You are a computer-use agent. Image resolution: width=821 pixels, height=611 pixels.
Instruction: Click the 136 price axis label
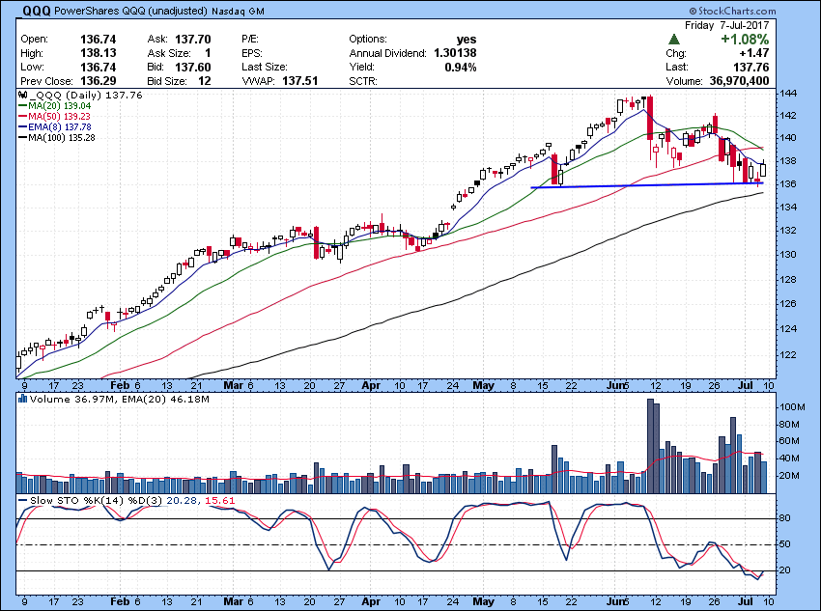click(x=788, y=184)
